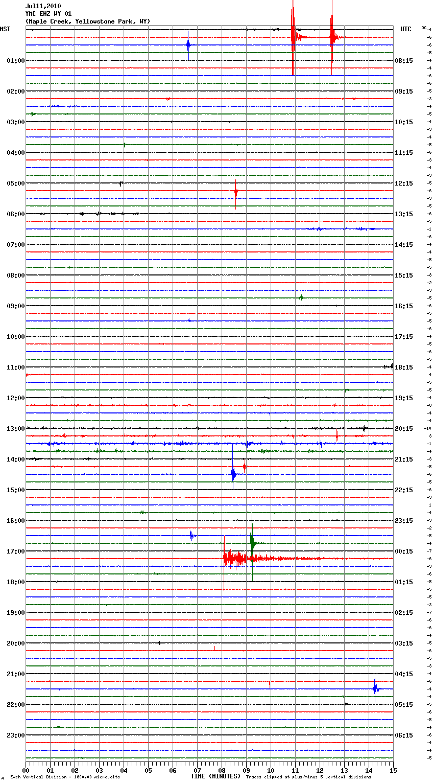Click the 15:15 UTC time label
Screen dimensions: 434x784
(404, 275)
